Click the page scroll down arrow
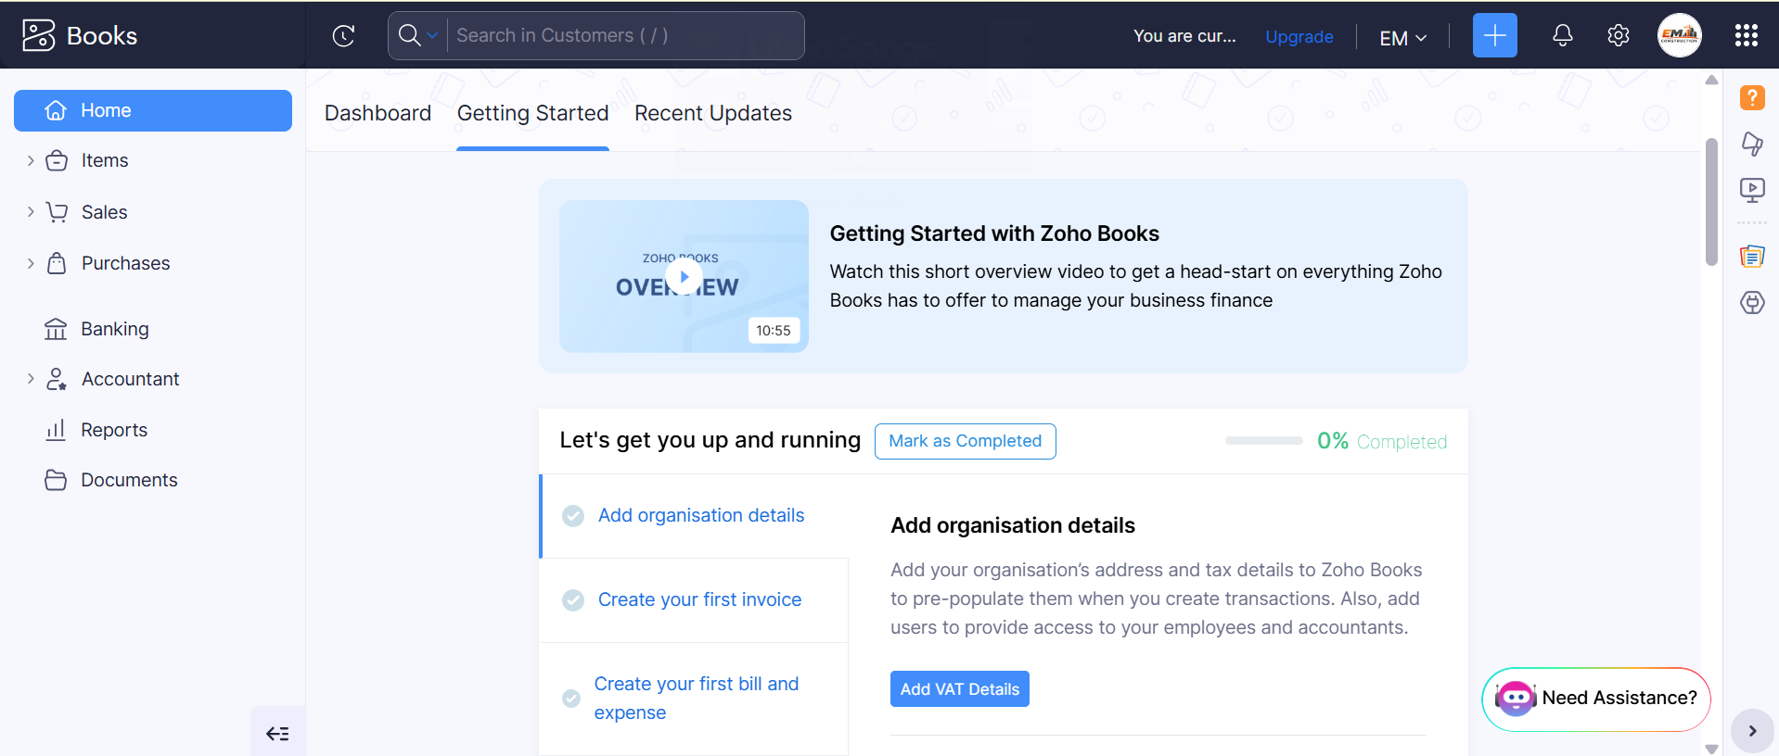 tap(1711, 749)
